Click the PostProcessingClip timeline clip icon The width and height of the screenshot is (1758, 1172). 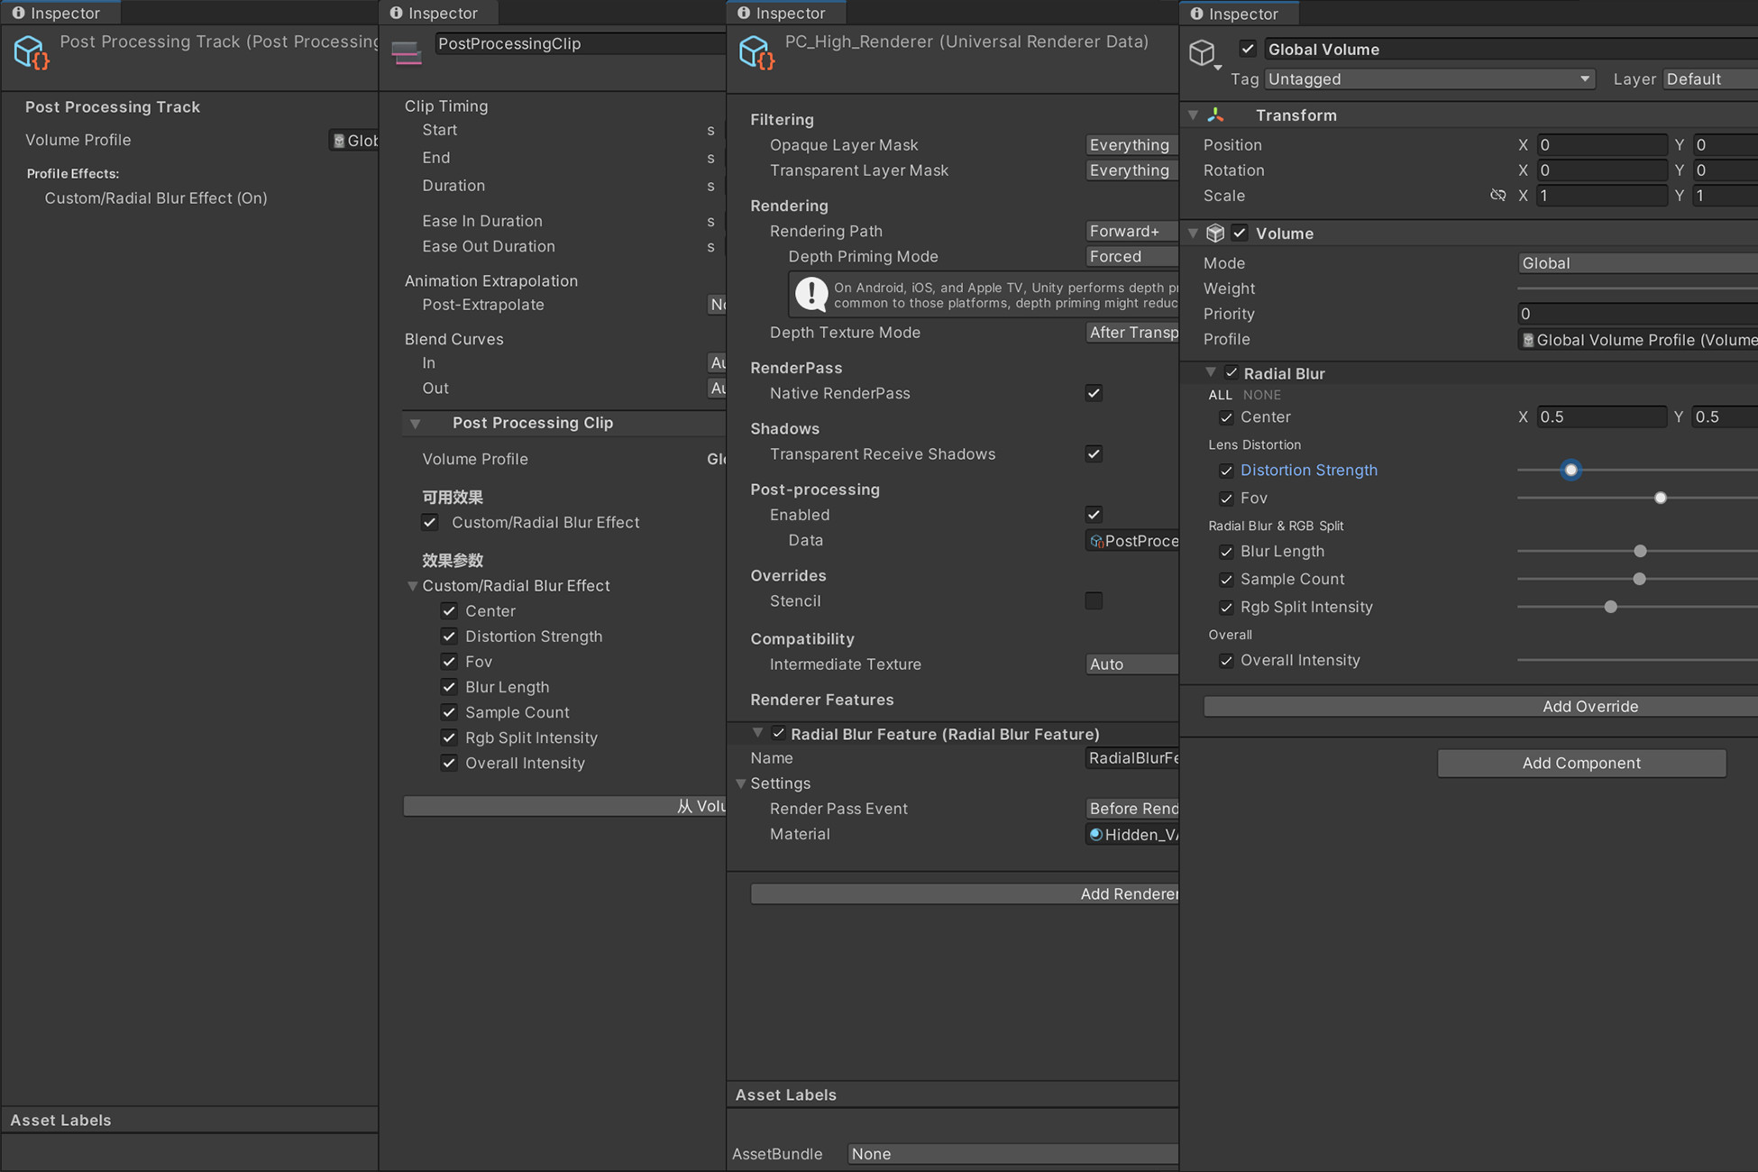pos(406,53)
